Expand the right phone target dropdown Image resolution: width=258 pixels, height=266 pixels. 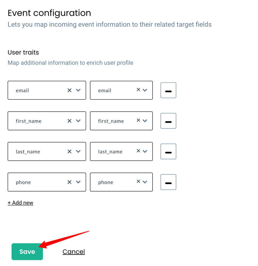(x=145, y=182)
